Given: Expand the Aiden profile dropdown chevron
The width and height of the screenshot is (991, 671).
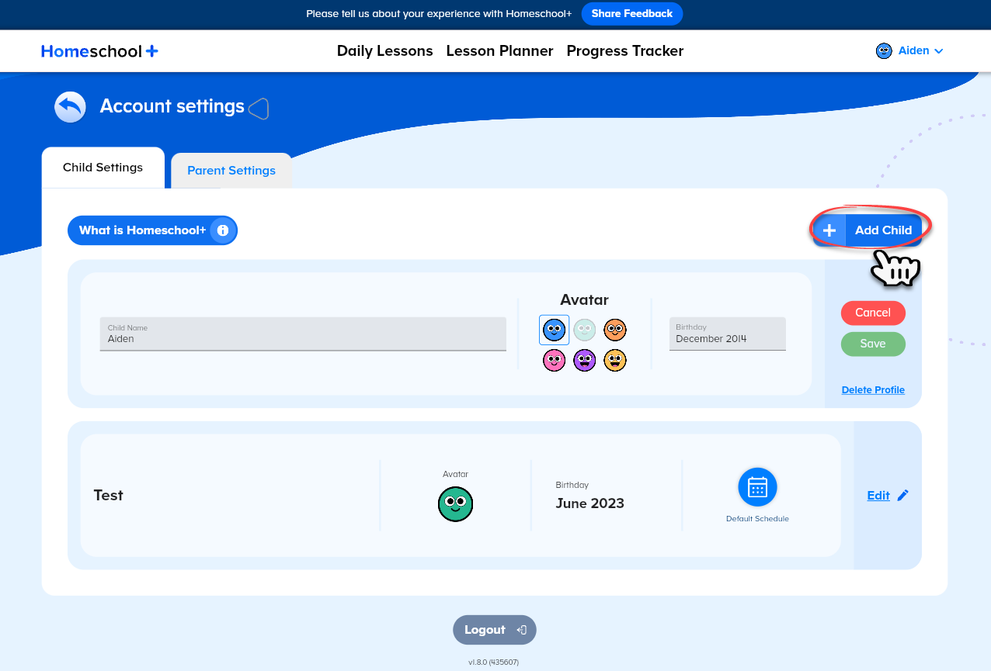Looking at the screenshot, I should tap(939, 51).
